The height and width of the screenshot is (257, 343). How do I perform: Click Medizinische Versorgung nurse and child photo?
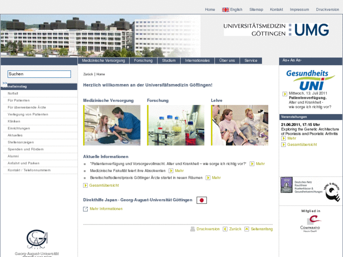click(x=112, y=125)
